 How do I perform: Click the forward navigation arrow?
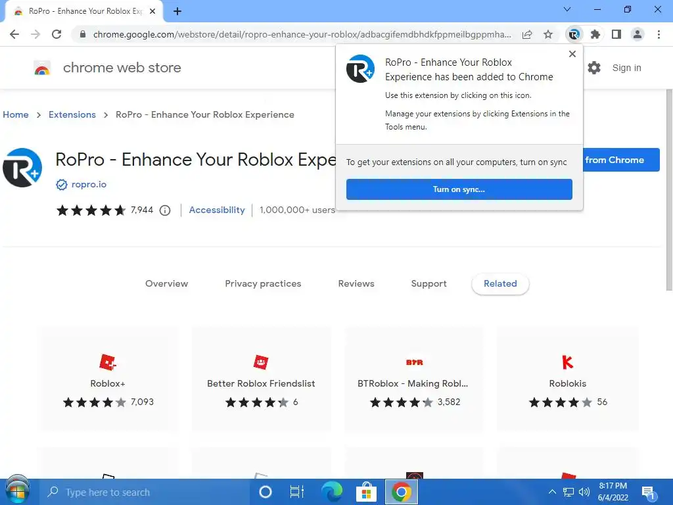[35, 34]
